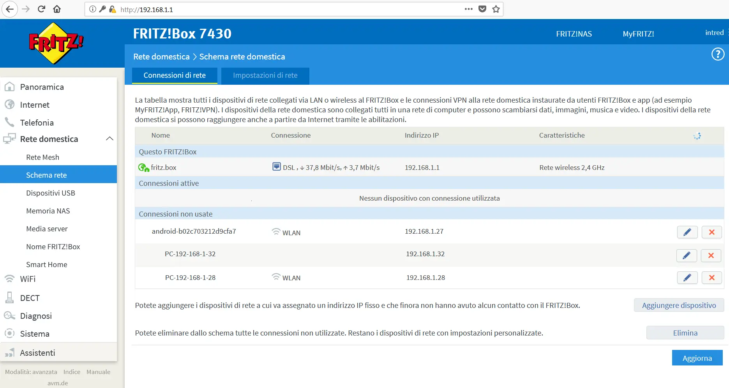Viewport: 729px width, 388px height.
Task: Remove the PC-192-168-1-32 device with red X
Action: click(711, 255)
